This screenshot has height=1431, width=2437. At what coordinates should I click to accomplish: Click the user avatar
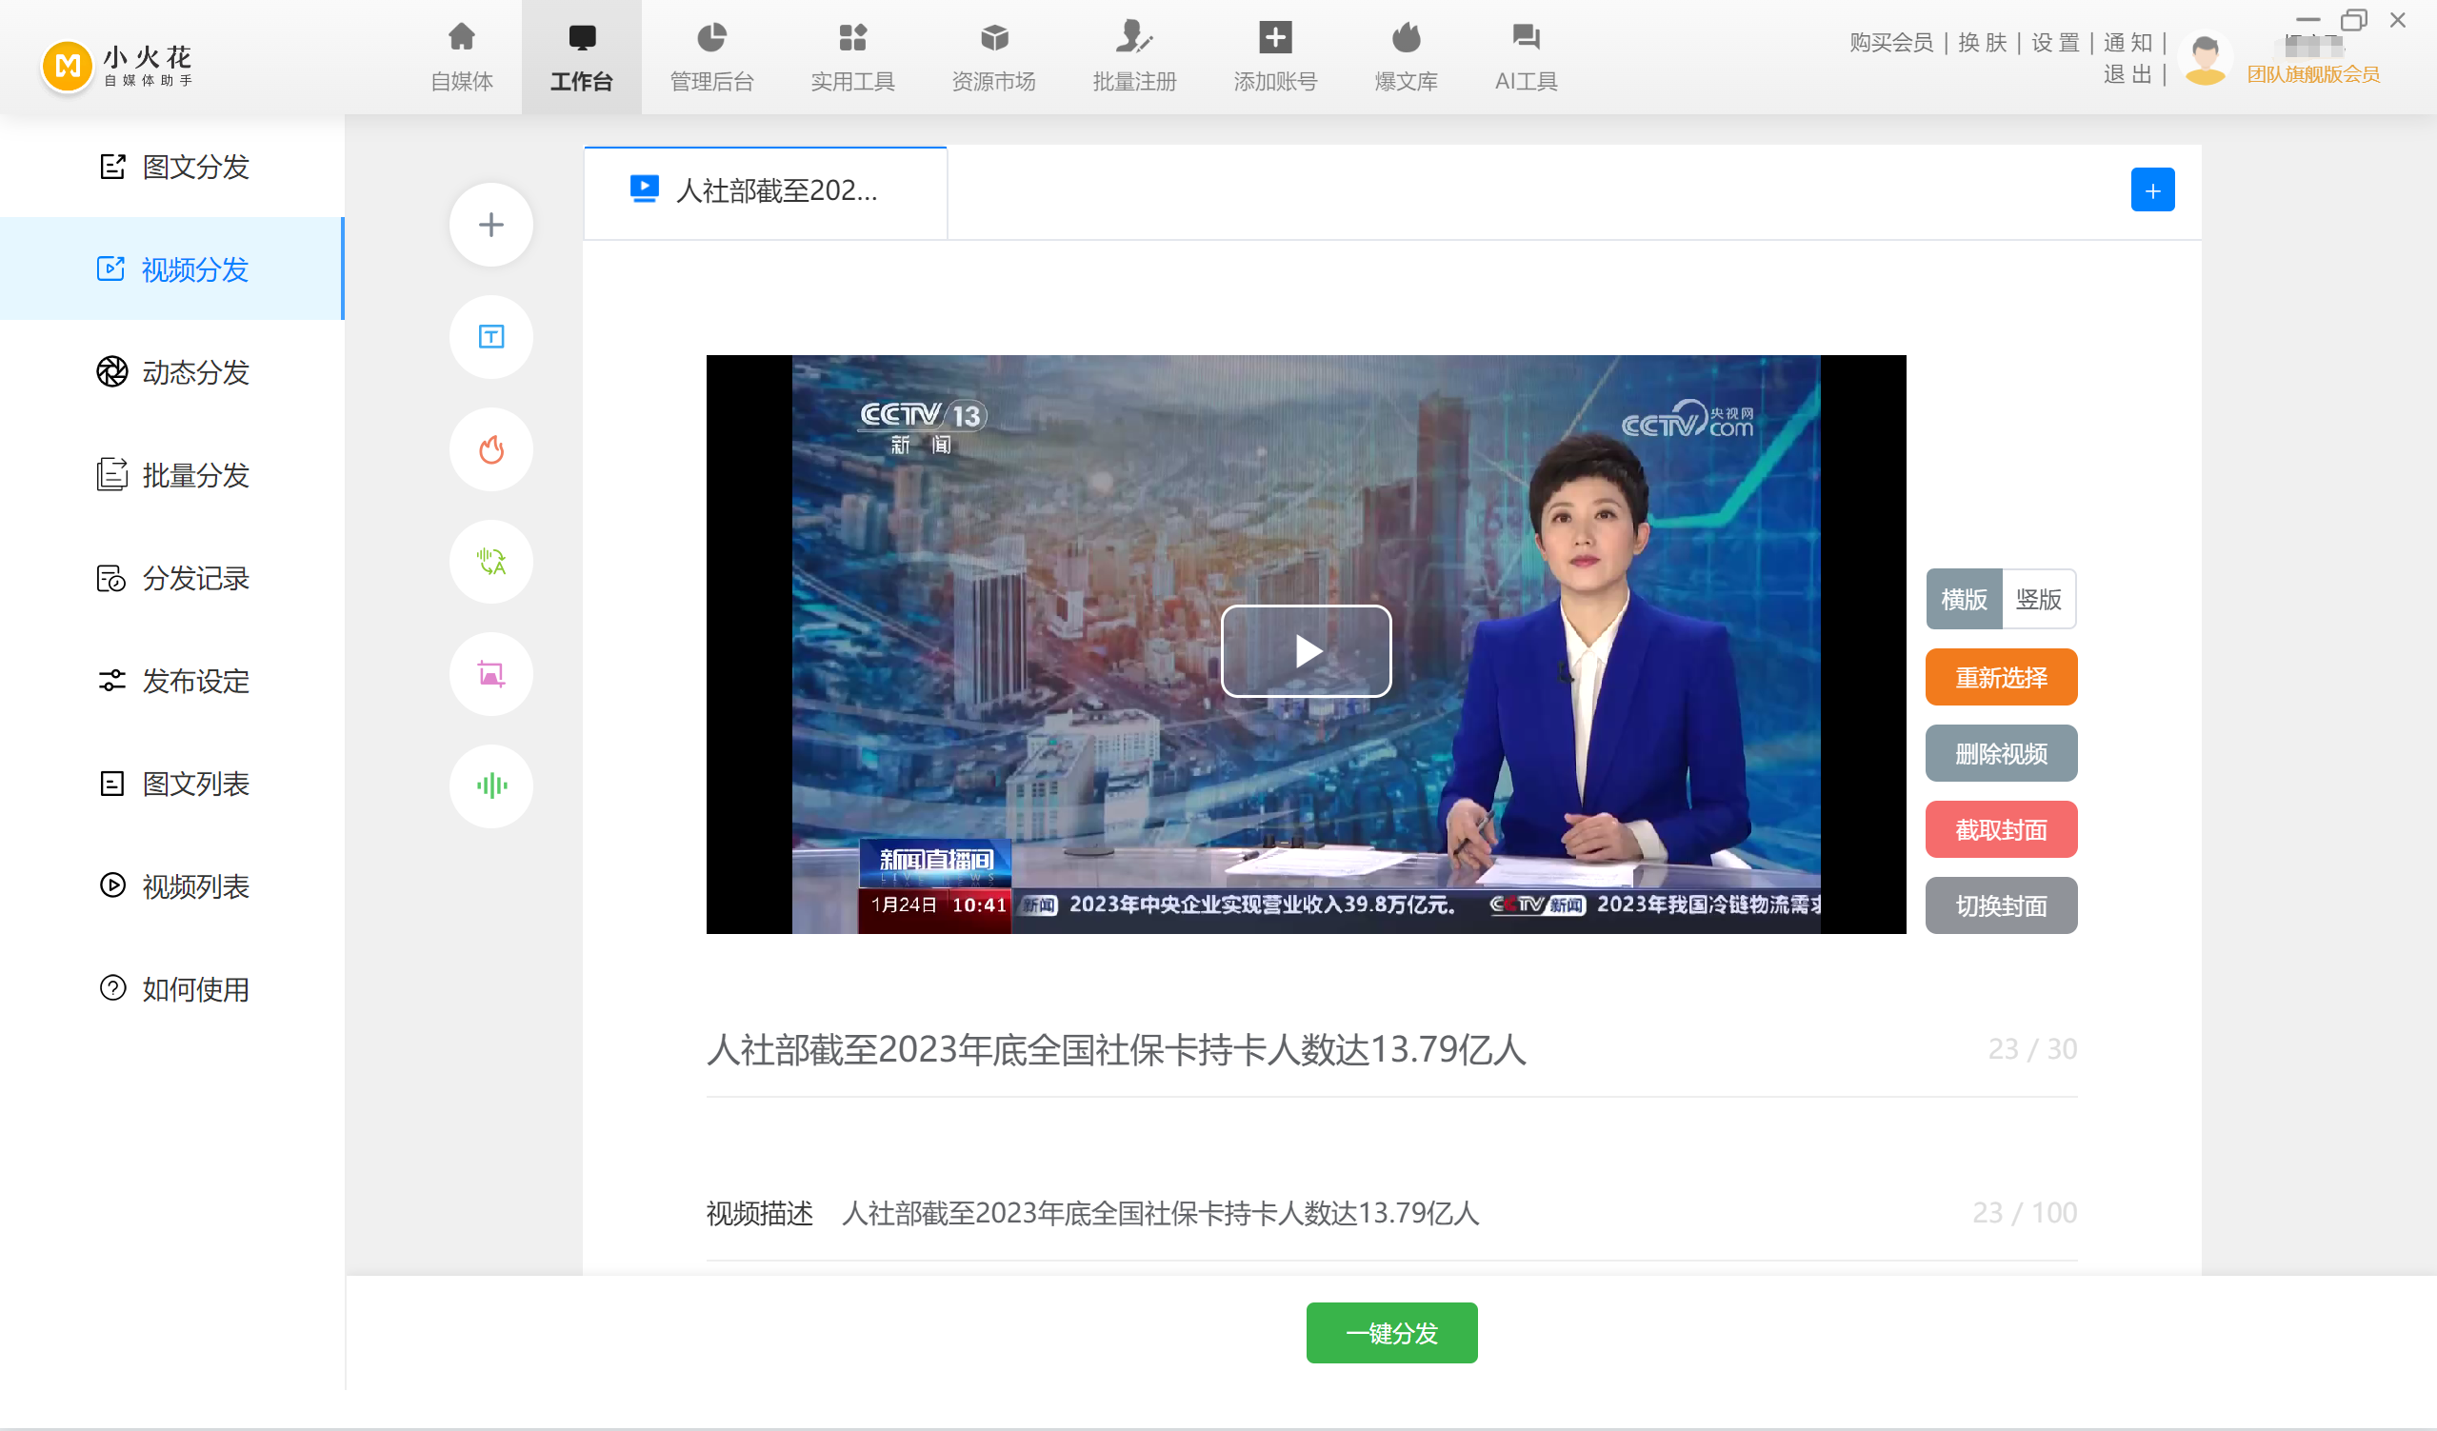pos(2205,58)
